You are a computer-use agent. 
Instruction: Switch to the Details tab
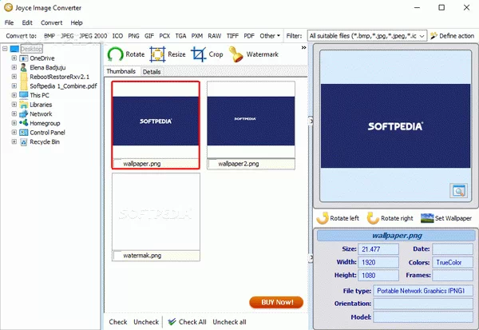152,72
